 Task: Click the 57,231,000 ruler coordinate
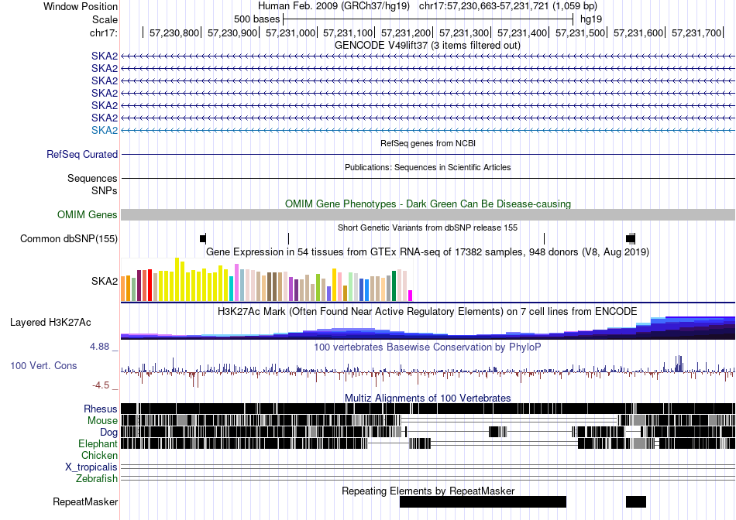click(x=291, y=32)
